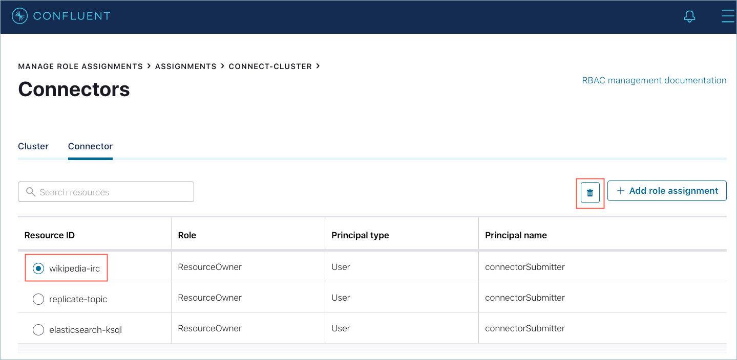Select the wikipedia-irc radio button
This screenshot has height=360, width=737.
pyautogui.click(x=38, y=268)
